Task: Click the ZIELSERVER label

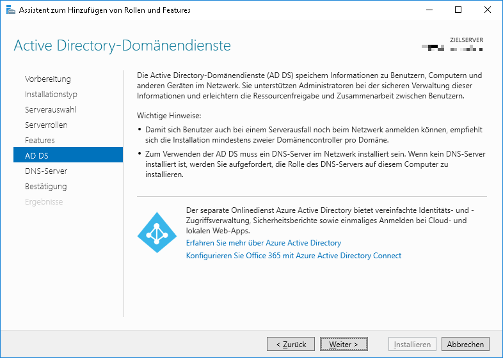Action: coord(467,40)
